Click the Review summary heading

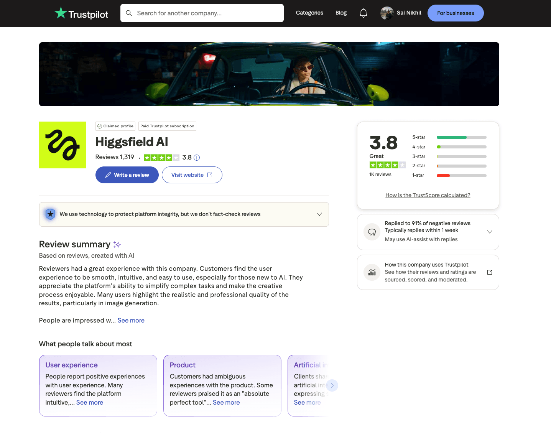[x=75, y=245]
